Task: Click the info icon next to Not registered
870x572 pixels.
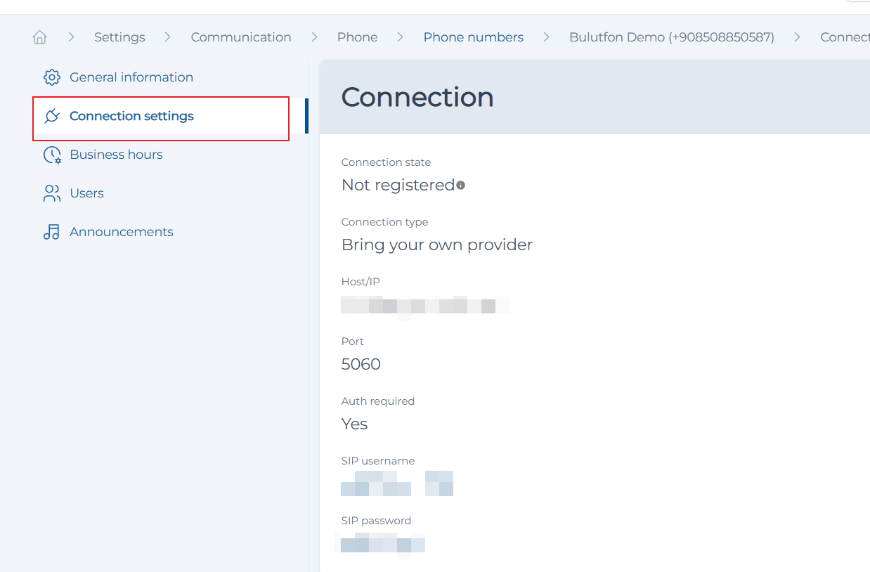Action: pos(462,185)
